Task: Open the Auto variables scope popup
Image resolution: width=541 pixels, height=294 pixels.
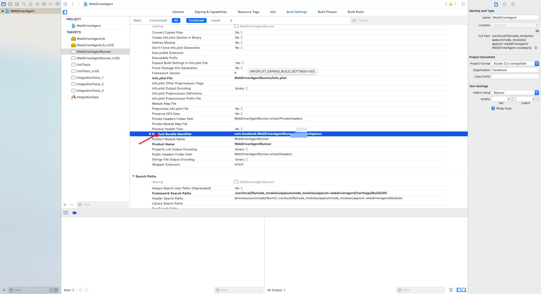Action: (69, 290)
